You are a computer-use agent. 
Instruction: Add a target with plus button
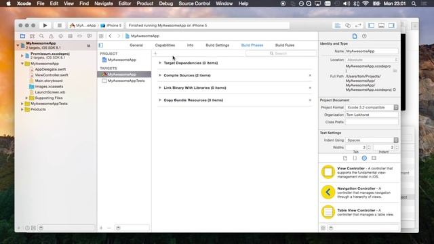coord(101,228)
